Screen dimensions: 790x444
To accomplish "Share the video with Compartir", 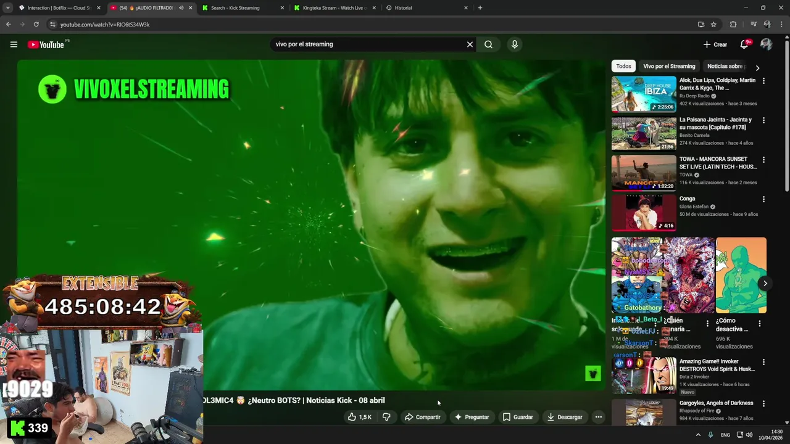I will (422, 417).
